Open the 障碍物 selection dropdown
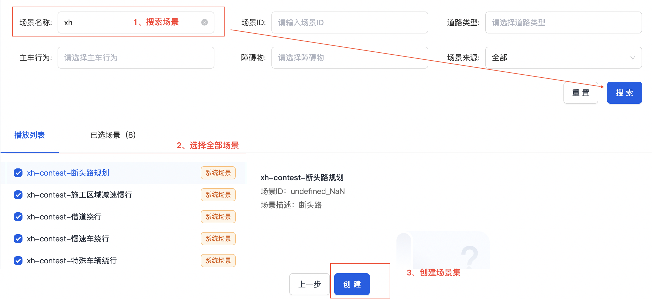Screen dimensions: 652x299 click(x=349, y=58)
